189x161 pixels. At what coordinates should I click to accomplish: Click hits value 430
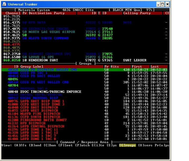coord(126,69)
